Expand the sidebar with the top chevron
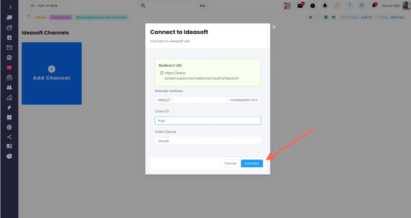Image resolution: width=411 pixels, height=218 pixels. [x=10, y=7]
